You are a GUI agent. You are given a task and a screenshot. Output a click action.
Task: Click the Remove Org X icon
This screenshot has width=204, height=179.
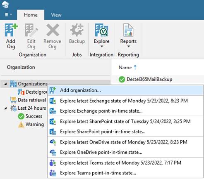pos(53,30)
